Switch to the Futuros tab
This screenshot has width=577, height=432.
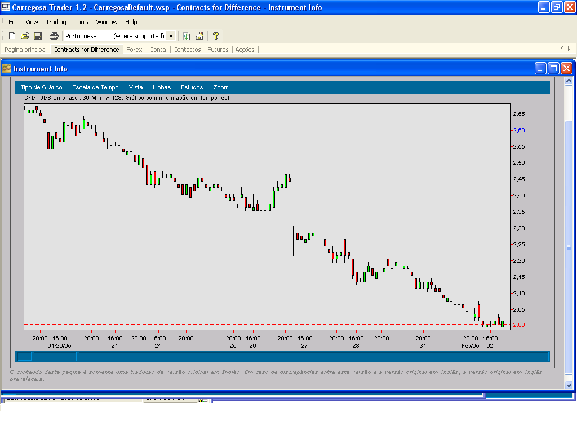coord(218,49)
